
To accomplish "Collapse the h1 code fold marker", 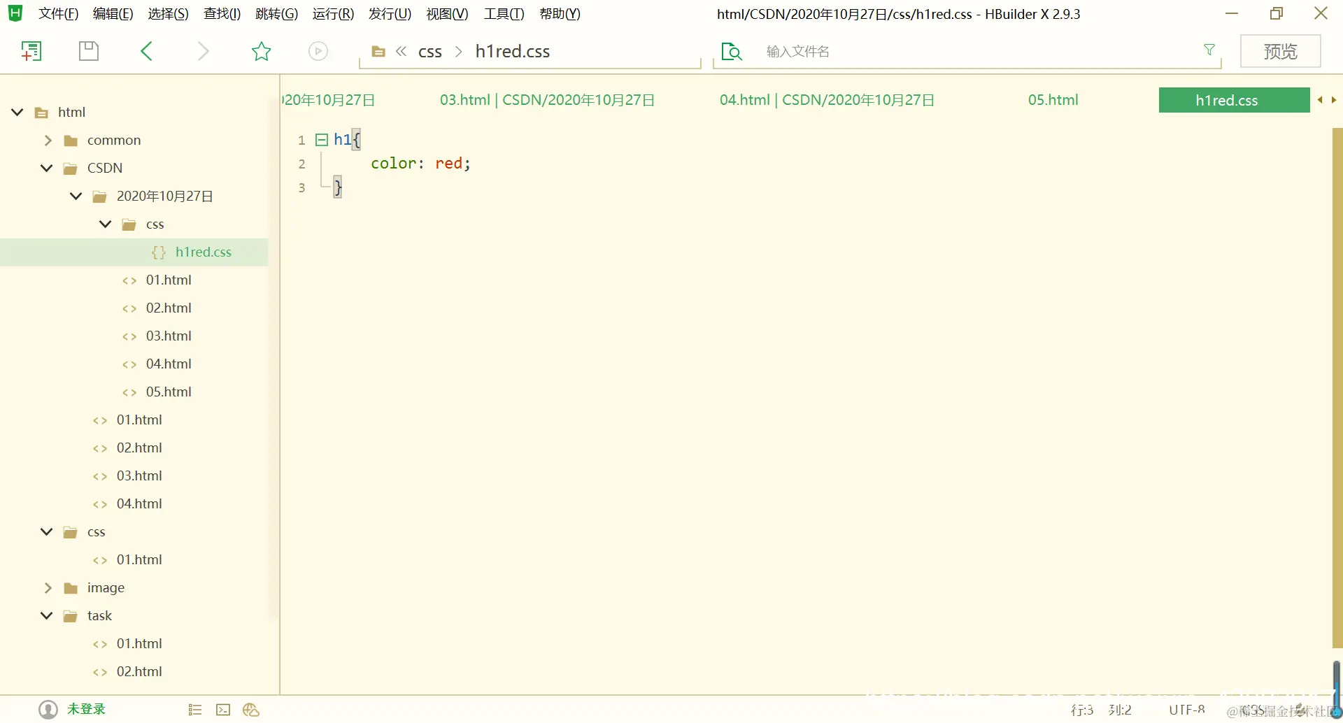I will (x=322, y=140).
